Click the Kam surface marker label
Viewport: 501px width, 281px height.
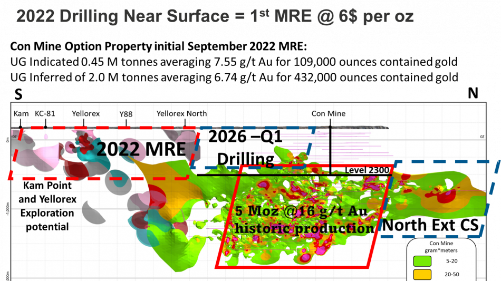click(x=21, y=113)
